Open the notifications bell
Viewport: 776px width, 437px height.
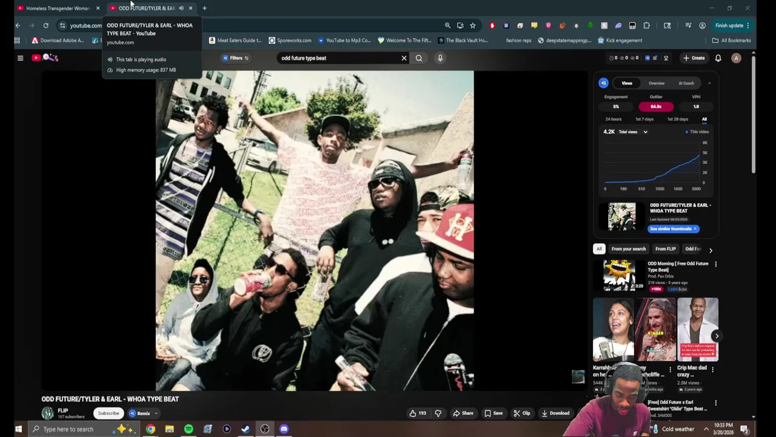tap(718, 58)
